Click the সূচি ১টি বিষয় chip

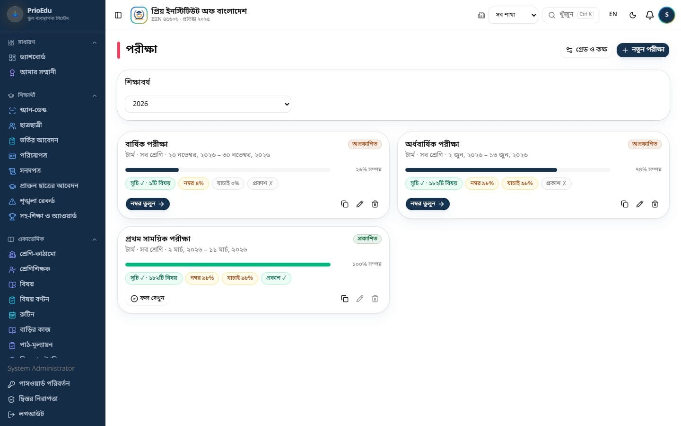pos(150,183)
